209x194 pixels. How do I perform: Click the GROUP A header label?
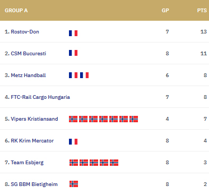tap(16, 11)
